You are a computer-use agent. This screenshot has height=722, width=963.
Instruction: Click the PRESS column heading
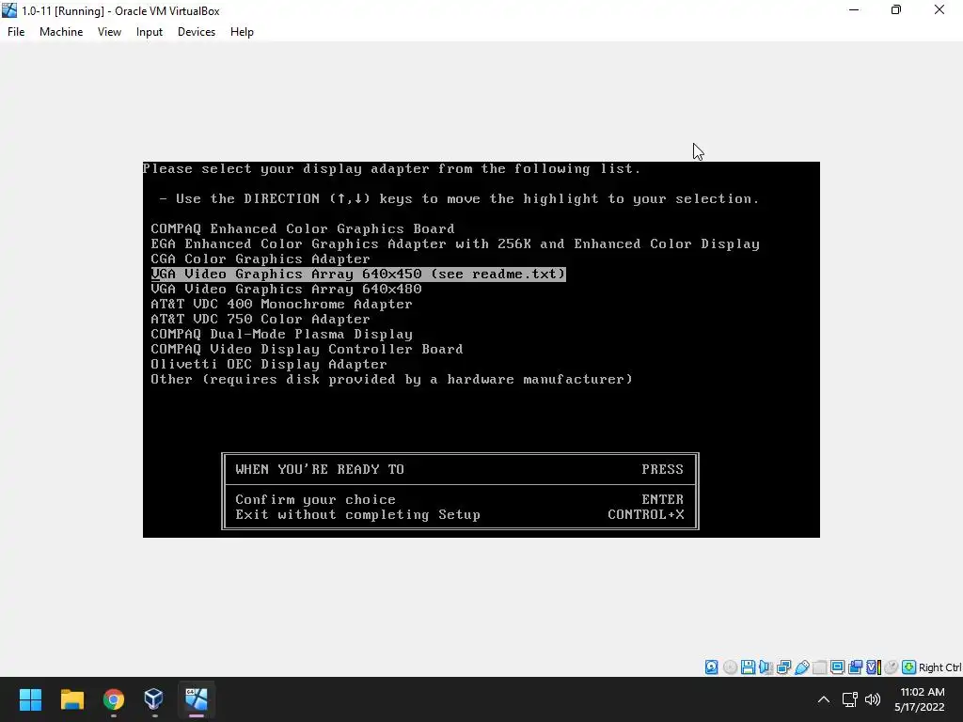tap(663, 470)
